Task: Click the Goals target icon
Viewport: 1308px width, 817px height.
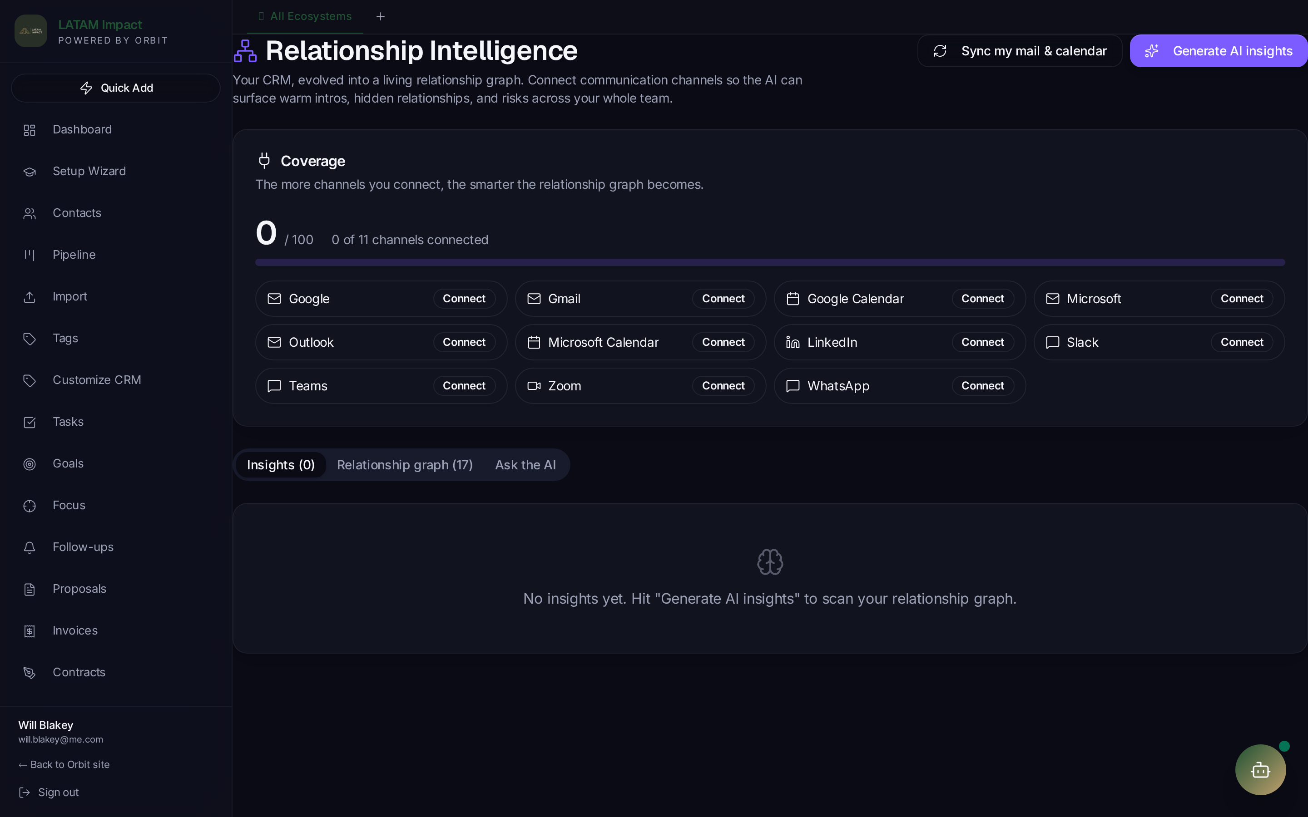Action: coord(30,464)
